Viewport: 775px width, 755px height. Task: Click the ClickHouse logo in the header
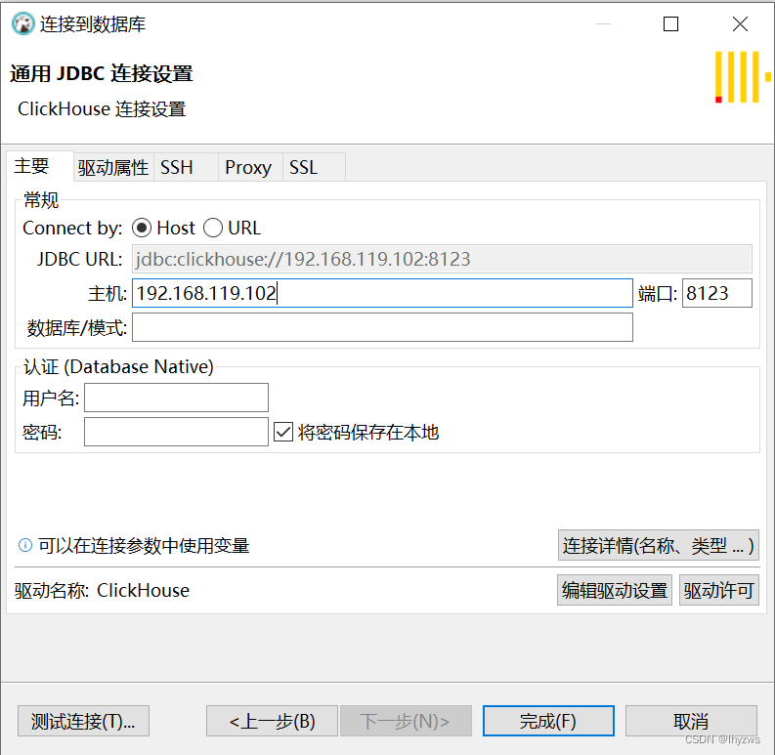(x=743, y=77)
